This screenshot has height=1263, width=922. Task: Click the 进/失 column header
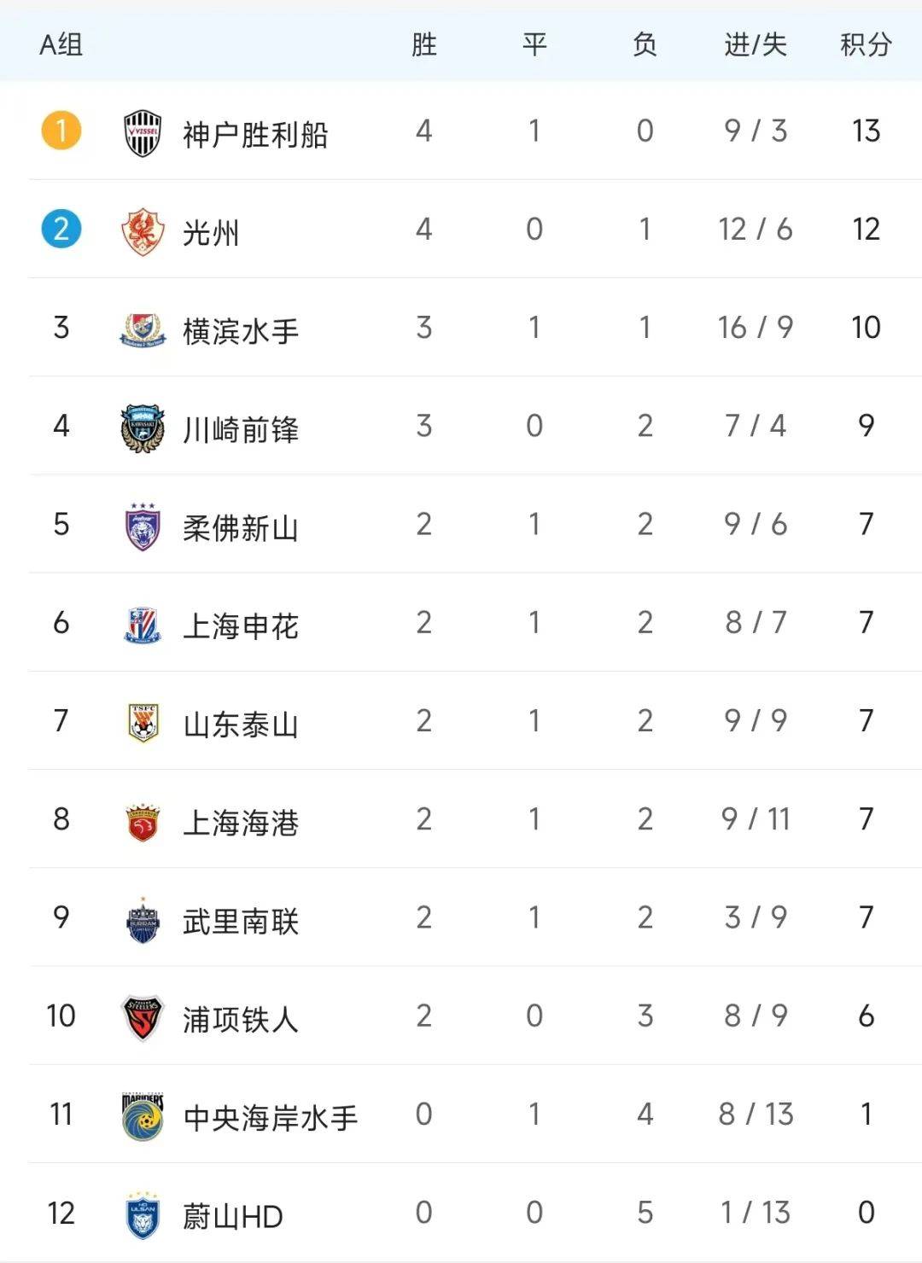coord(756,44)
